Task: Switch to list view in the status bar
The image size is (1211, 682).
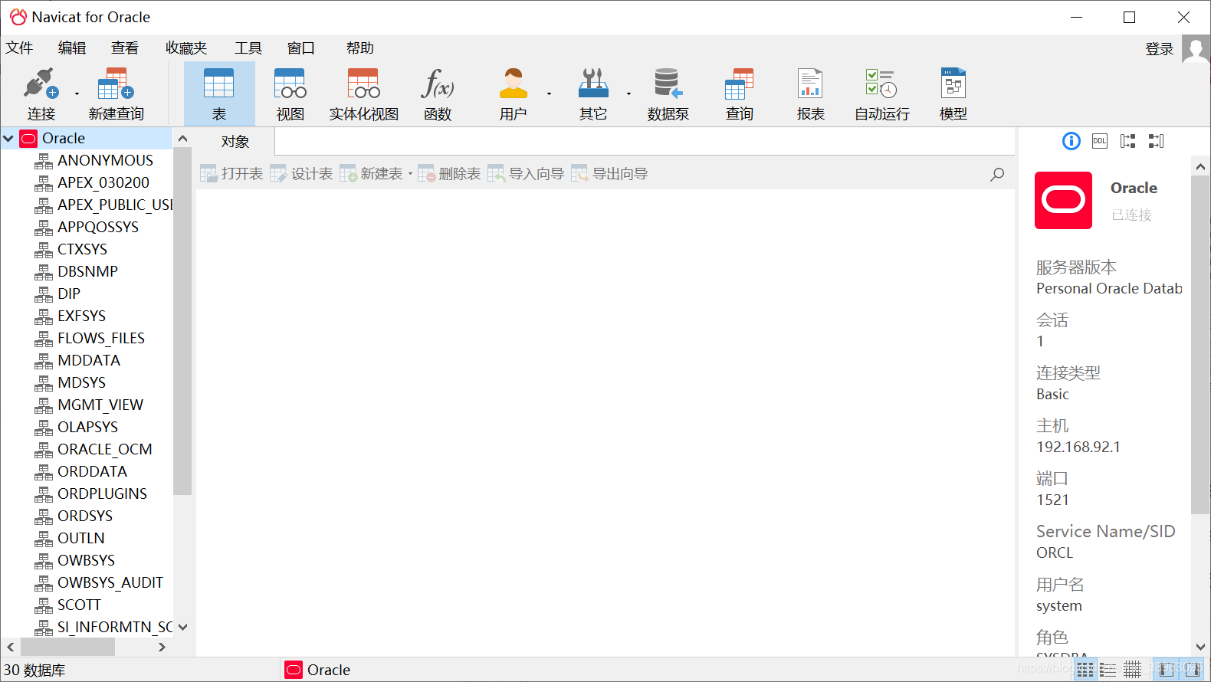Action: coord(1108,670)
